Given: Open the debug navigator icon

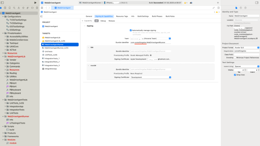Looking at the screenshot, I should 28,8.
